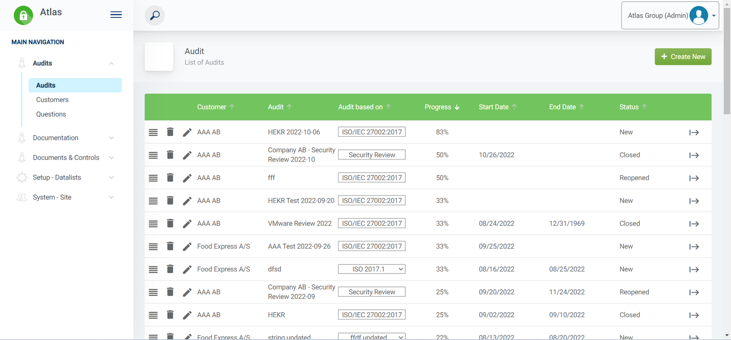Edit the HEKR 2022-10-06 audit
This screenshot has height=340, width=731.
(187, 132)
